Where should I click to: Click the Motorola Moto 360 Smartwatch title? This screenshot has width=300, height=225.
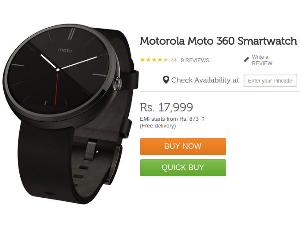(218, 41)
